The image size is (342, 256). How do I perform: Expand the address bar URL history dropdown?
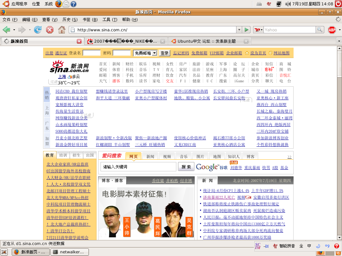pyautogui.click(x=239, y=30)
